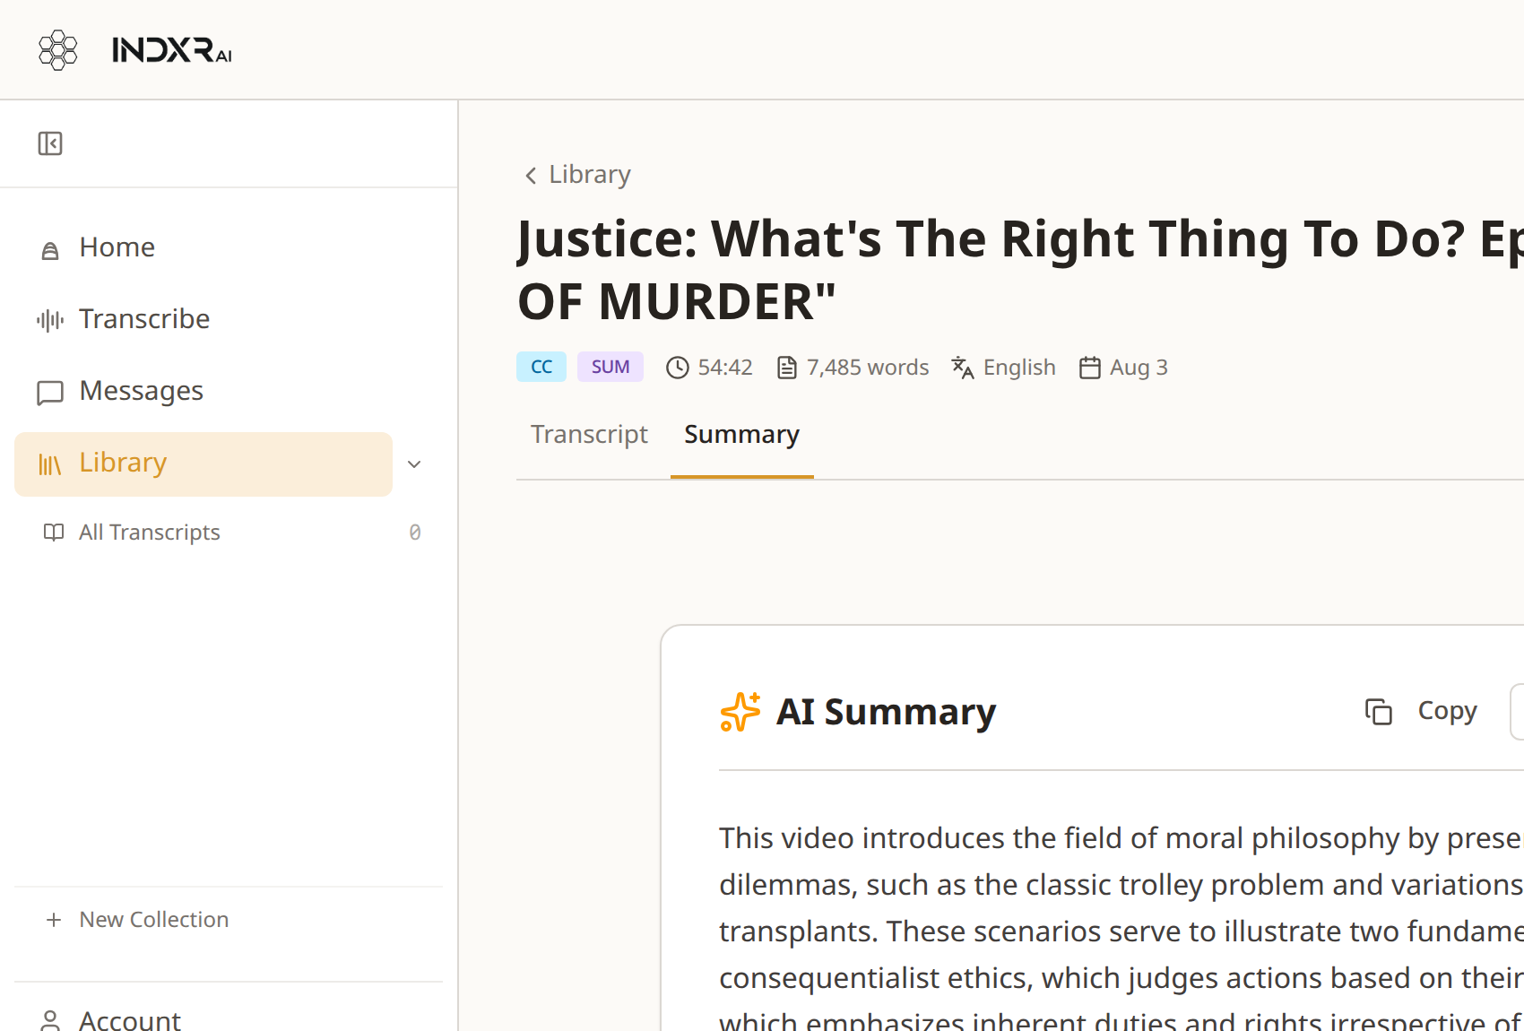1524x1031 pixels.
Task: Click the 7,485 words label
Action: click(868, 368)
